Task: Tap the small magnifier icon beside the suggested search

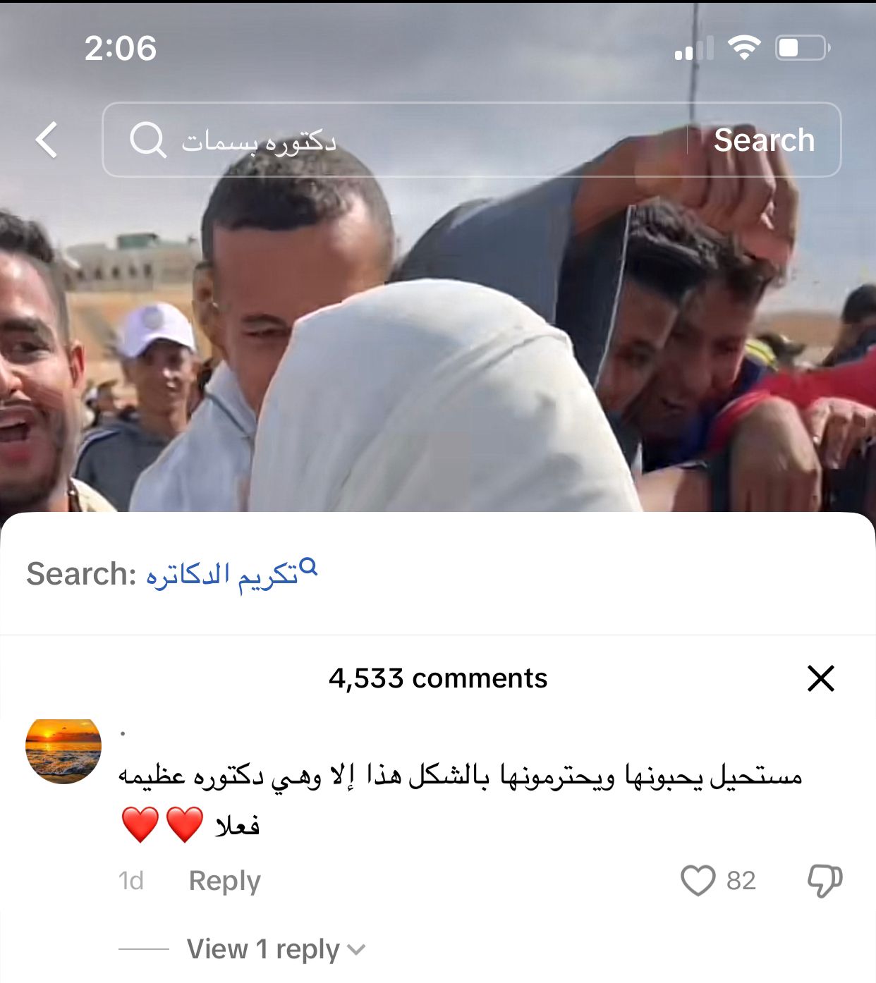Action: pos(308,567)
